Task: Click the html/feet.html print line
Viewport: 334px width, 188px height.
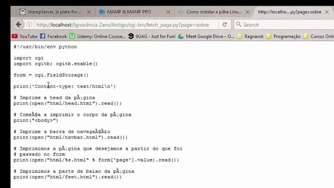Action: [x=67, y=177]
